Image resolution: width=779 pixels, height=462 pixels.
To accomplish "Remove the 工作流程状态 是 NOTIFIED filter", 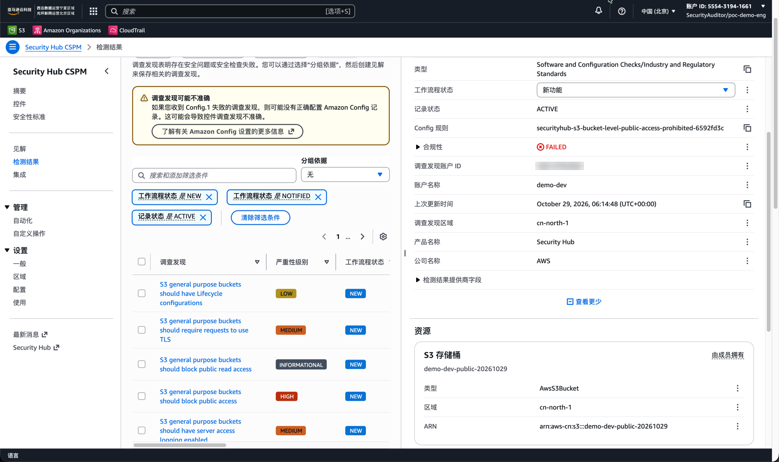I will (318, 197).
